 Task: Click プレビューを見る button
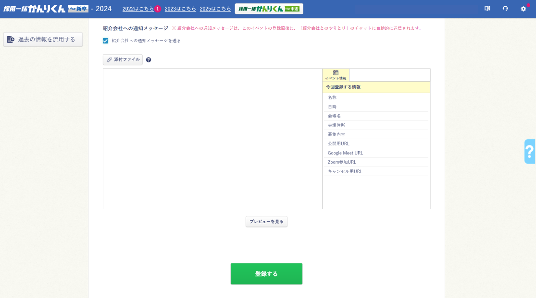click(266, 222)
